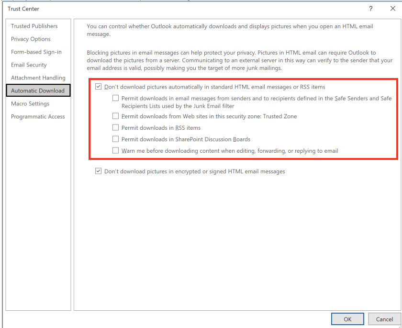The width and height of the screenshot is (402, 328).
Task: Uncheck don't download pictures in encrypted messages
Action: (99, 171)
